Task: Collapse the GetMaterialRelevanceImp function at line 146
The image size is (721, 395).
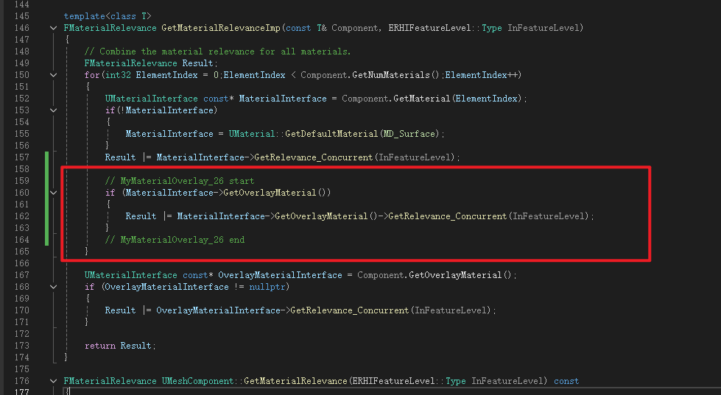Action: pos(54,28)
